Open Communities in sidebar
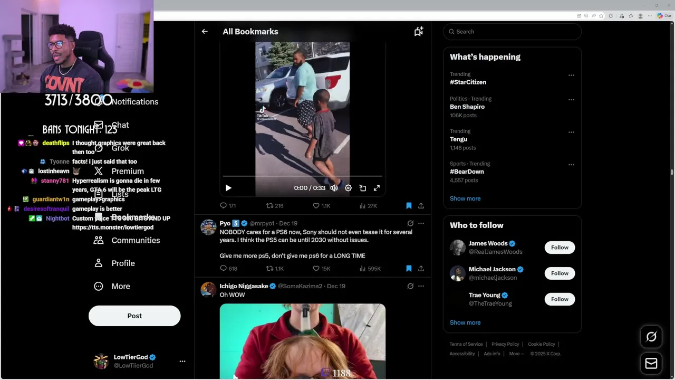 tap(127, 240)
